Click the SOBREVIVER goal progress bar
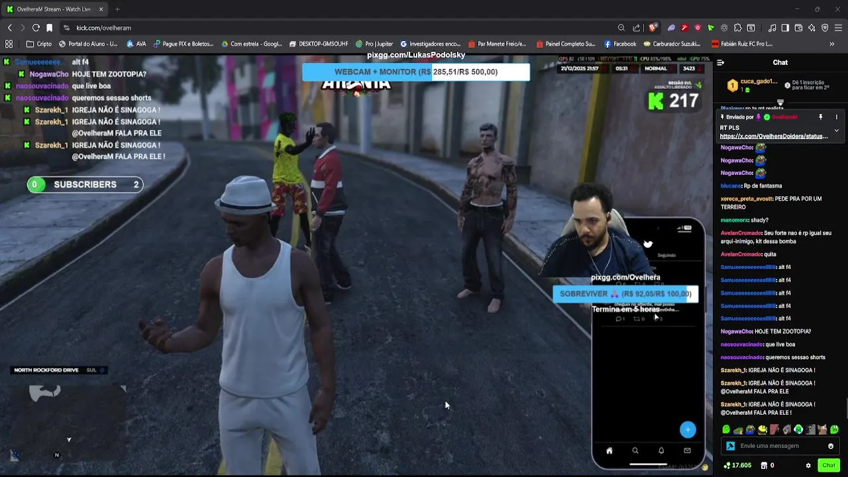This screenshot has height=477, width=848. click(625, 293)
